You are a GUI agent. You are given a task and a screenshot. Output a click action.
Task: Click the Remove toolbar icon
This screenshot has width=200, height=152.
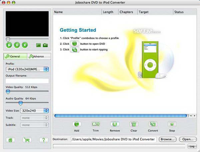[x=115, y=124]
